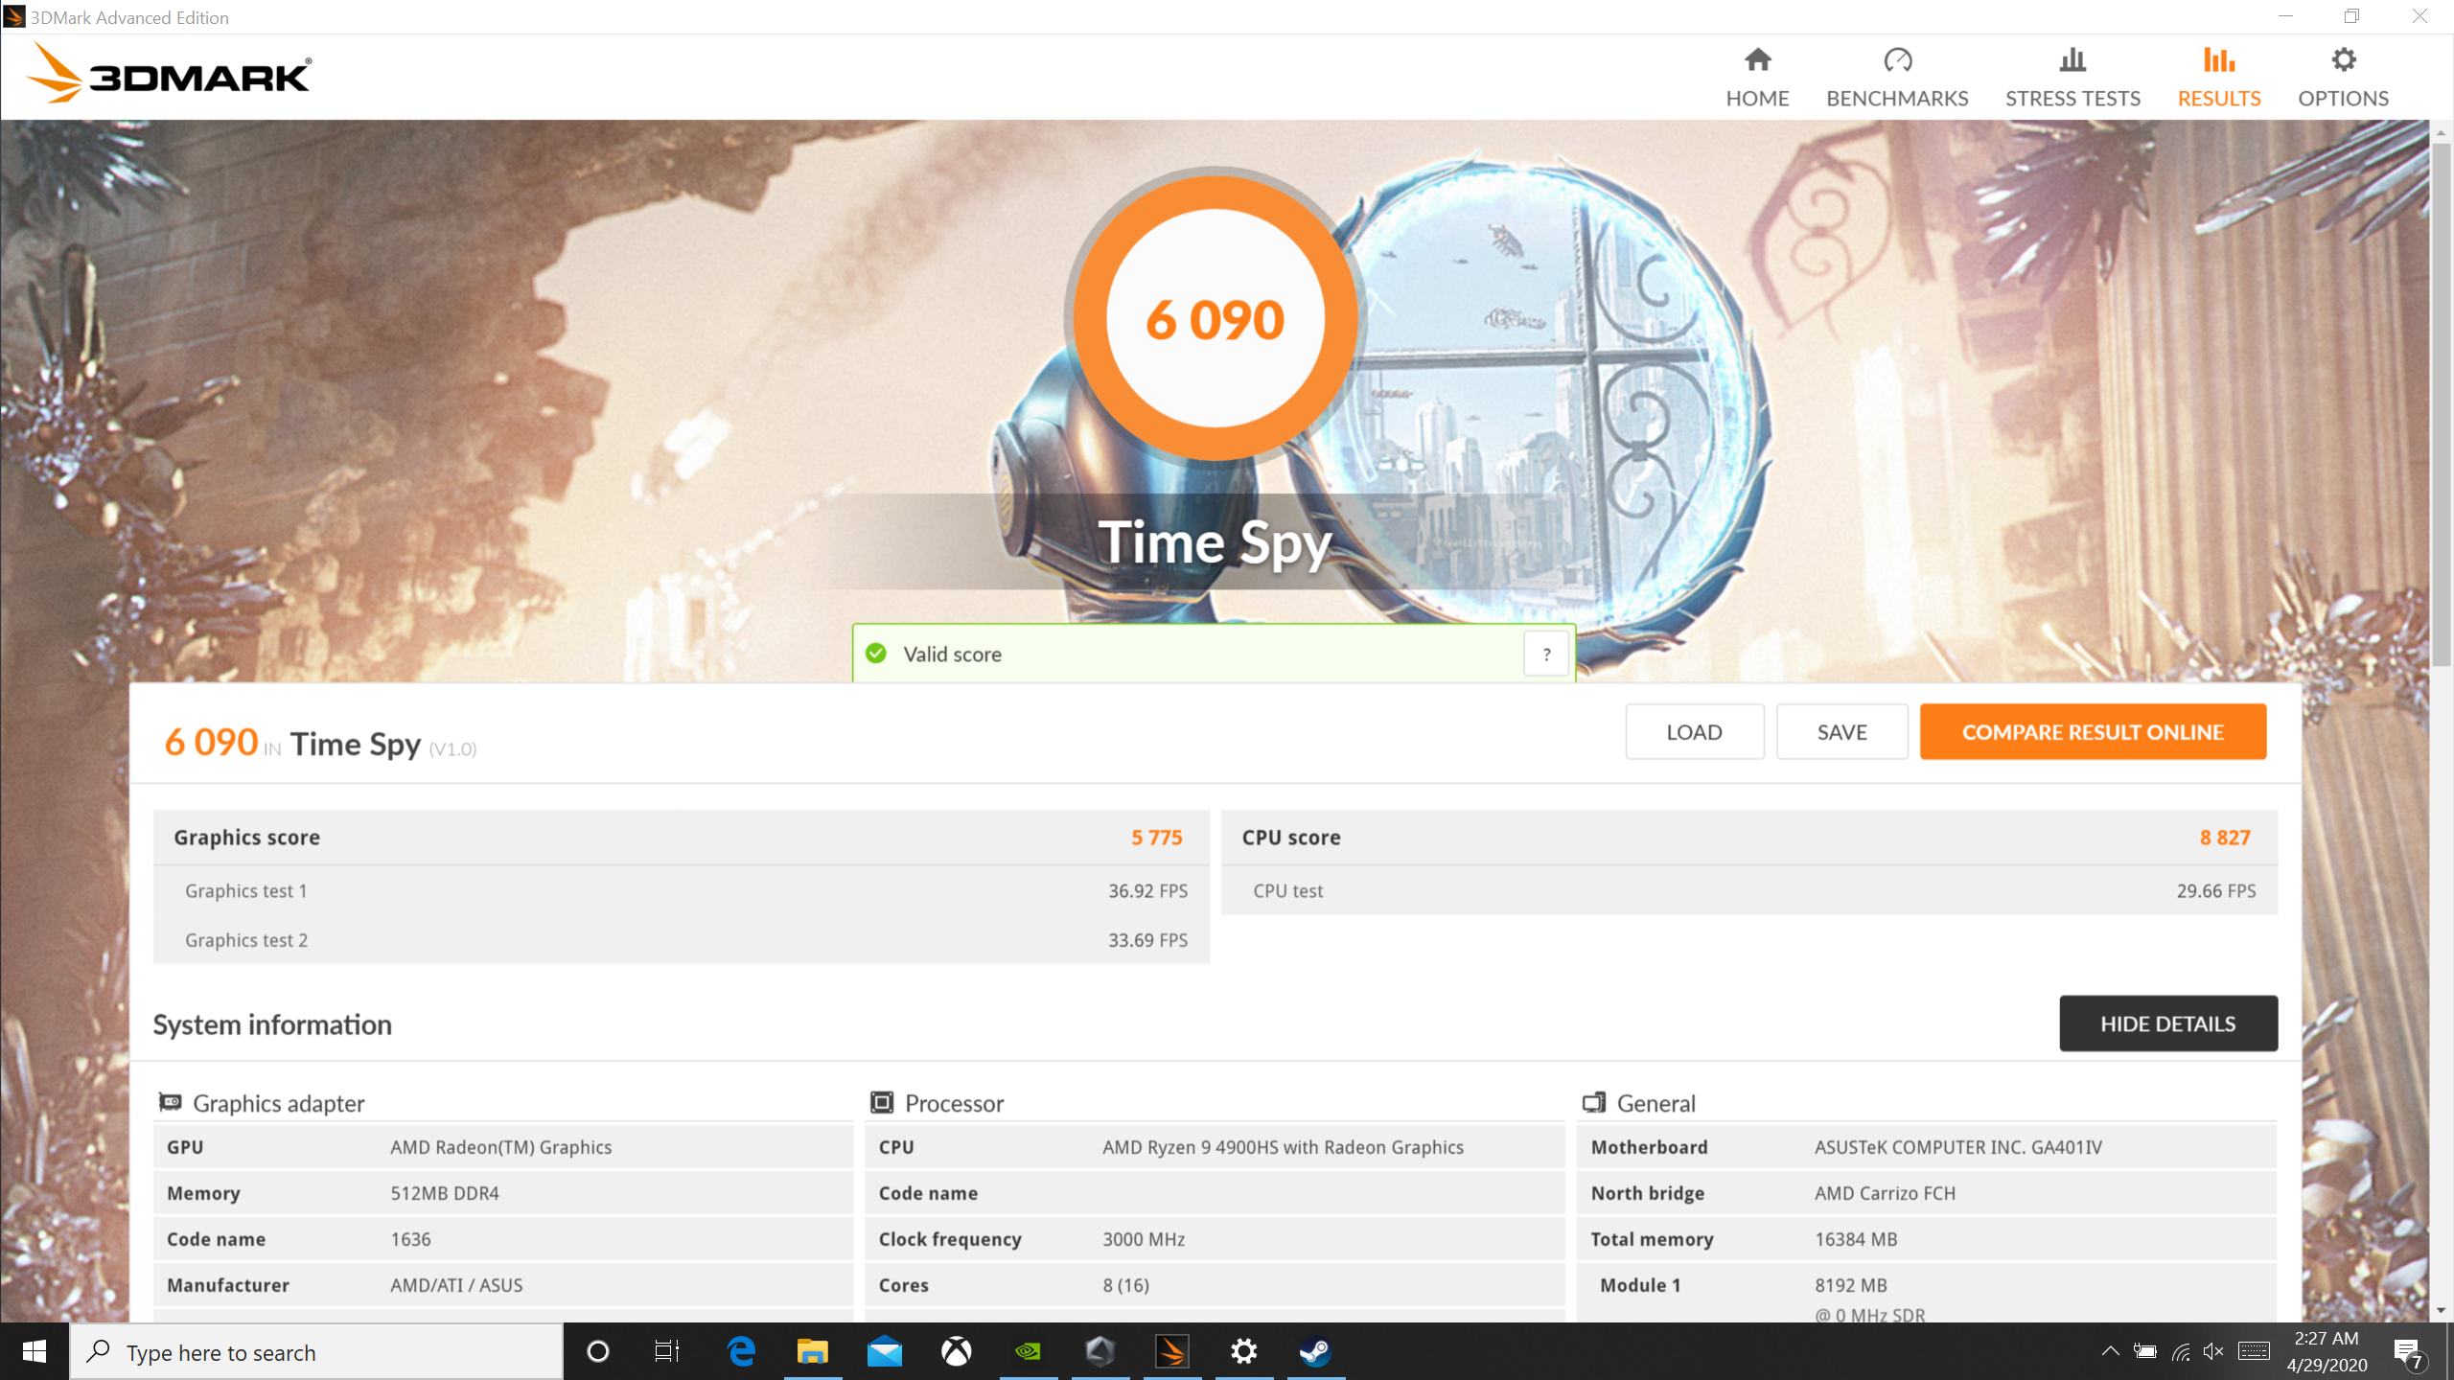The height and width of the screenshot is (1380, 2454).
Task: Launch Microsoft Edge from the taskbar
Action: coord(741,1351)
